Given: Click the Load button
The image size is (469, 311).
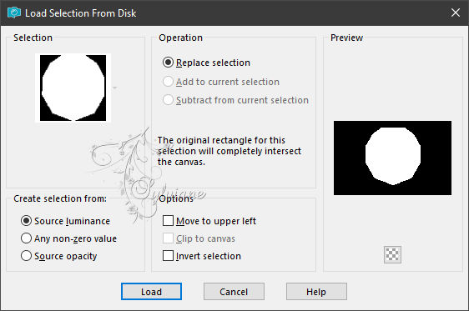Looking at the screenshot, I should pos(151,291).
